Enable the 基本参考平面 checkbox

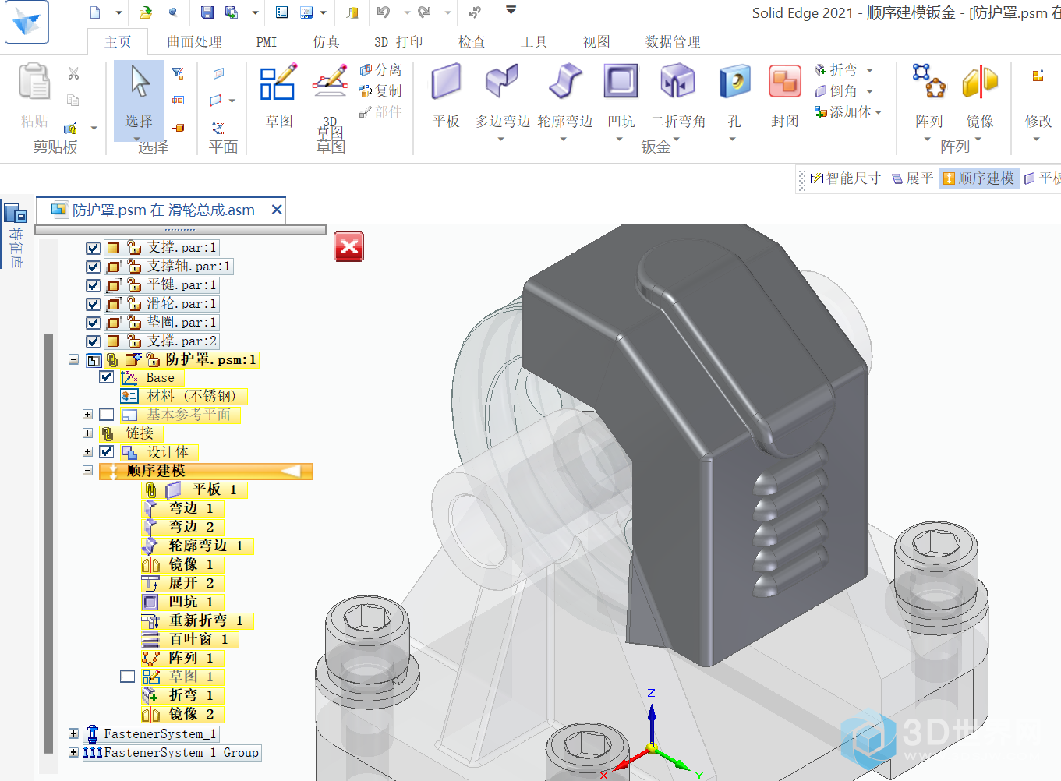pos(107,415)
